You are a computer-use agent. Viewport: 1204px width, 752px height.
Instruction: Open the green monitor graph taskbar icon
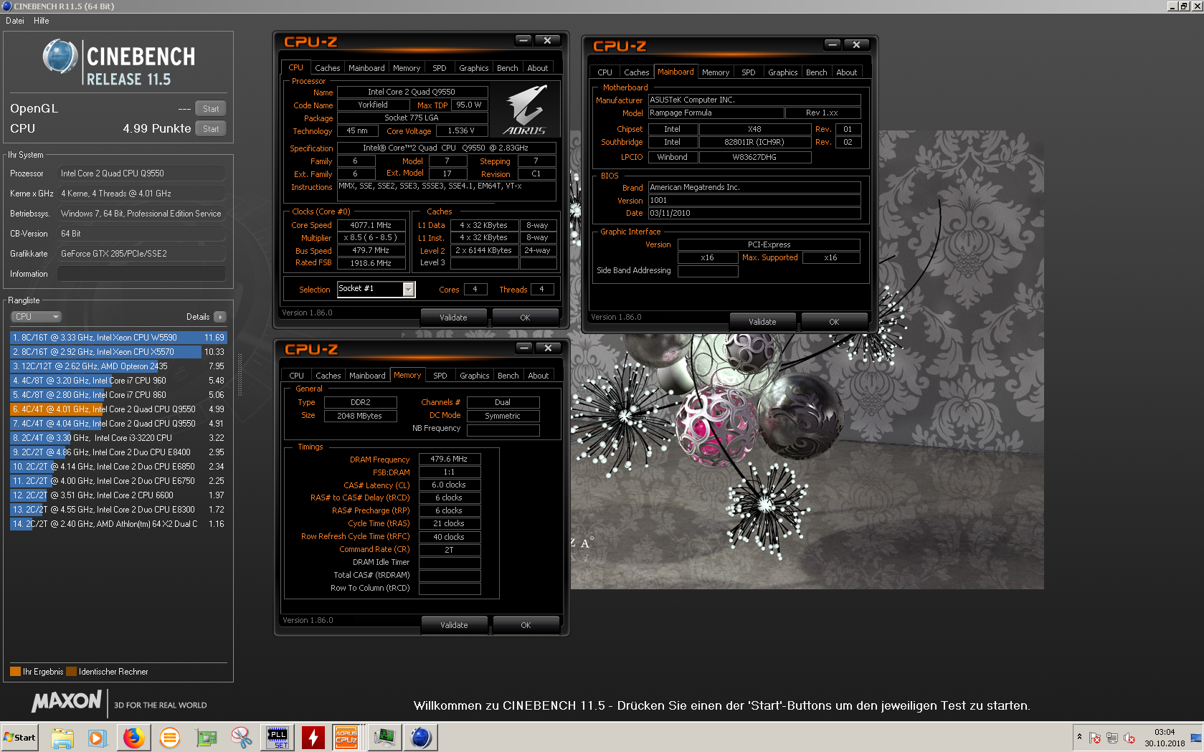coord(385,738)
